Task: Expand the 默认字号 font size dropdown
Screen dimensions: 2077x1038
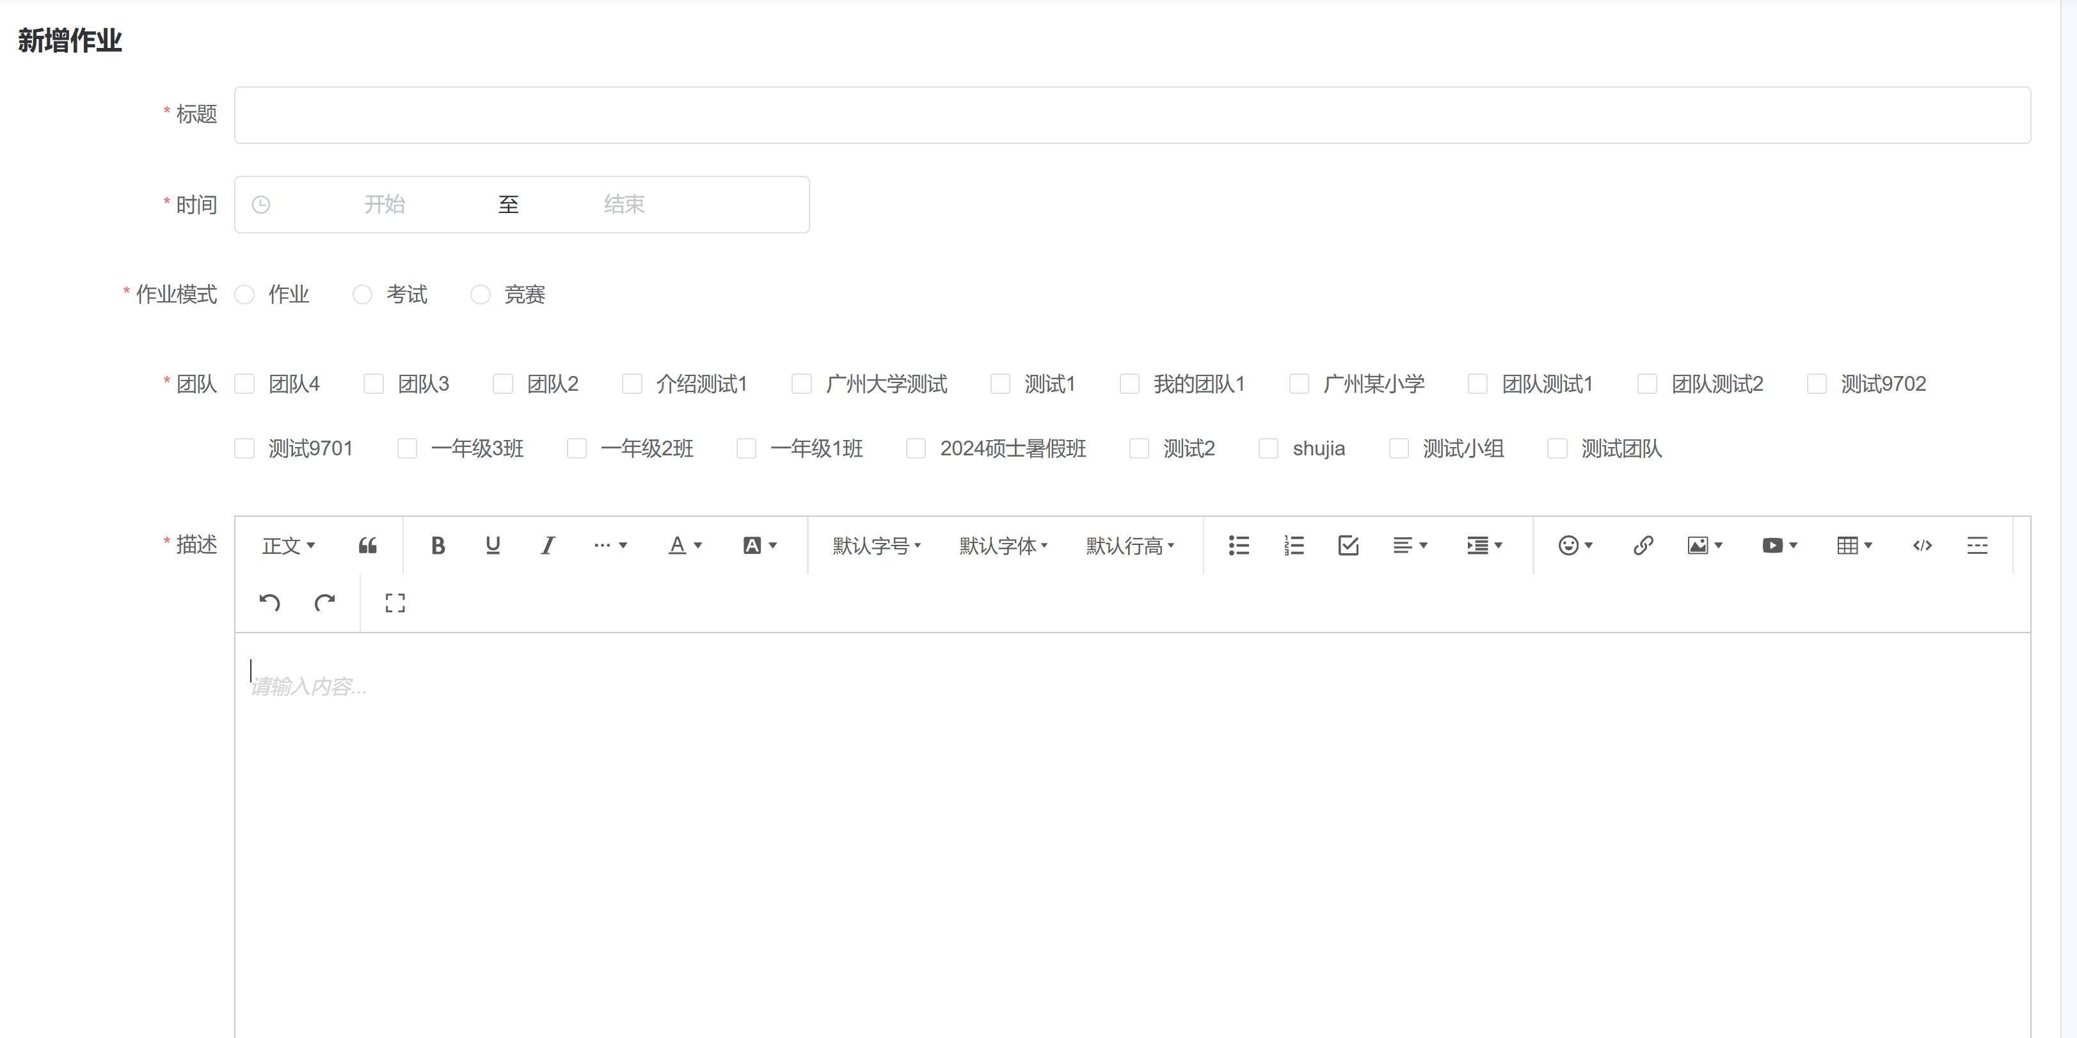Action: 877,546
